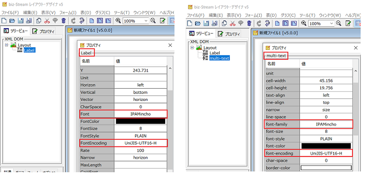
Task: Click the Undo arrow icon in right window
Action: pos(259,23)
